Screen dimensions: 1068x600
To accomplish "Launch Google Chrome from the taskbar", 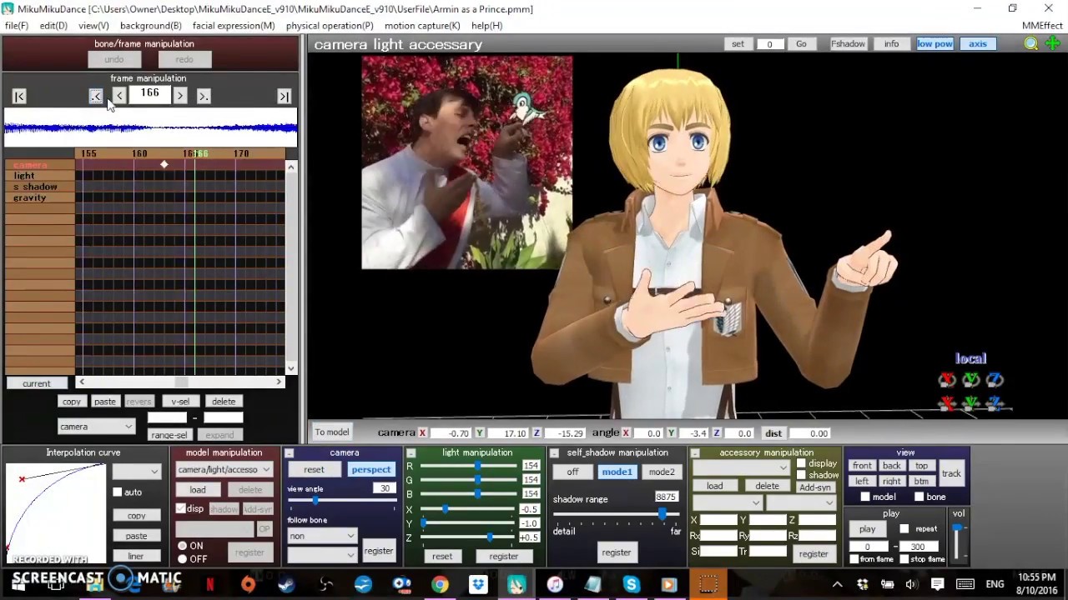I will pos(440,584).
